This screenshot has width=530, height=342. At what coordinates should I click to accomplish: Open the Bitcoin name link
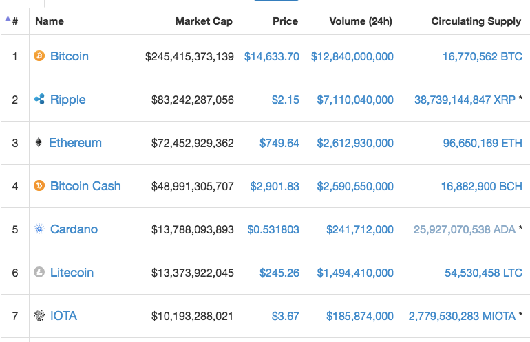point(70,56)
